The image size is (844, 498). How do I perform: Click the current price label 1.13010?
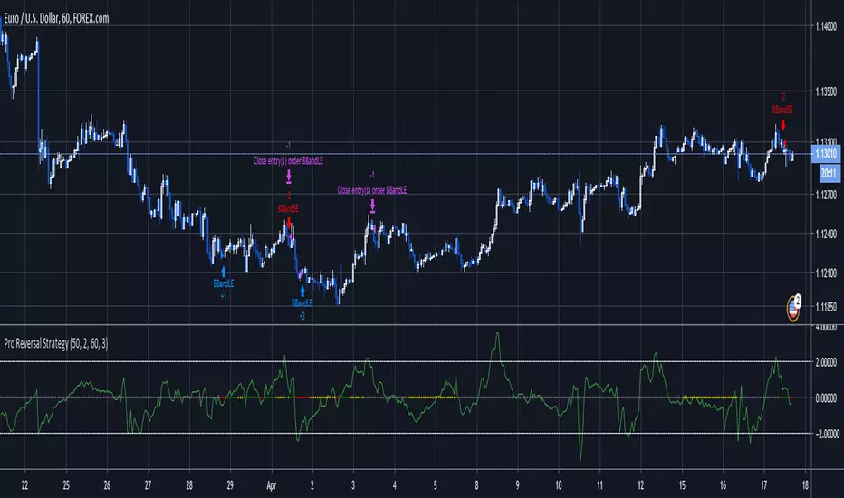click(826, 154)
